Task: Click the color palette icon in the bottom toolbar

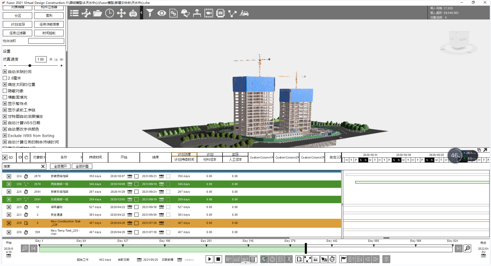Action: pyautogui.click(x=264, y=259)
